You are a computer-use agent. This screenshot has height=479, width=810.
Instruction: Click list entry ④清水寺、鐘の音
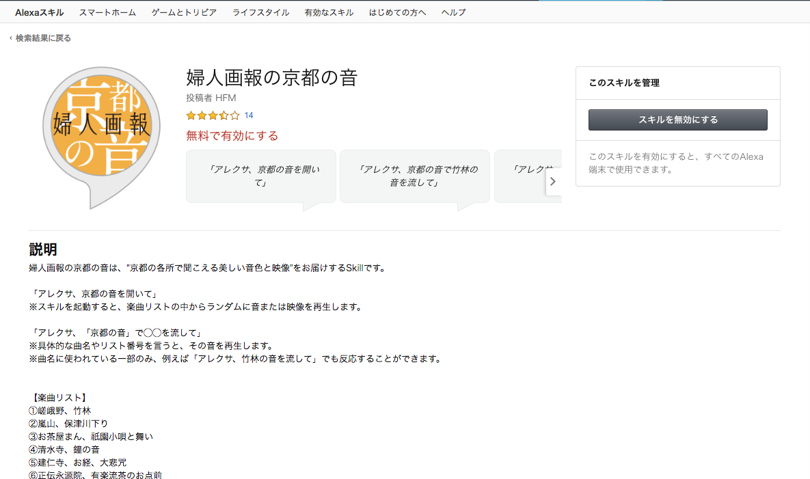64,450
